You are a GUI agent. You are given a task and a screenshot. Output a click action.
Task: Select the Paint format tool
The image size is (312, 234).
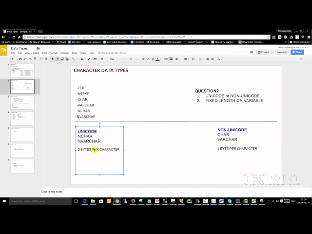coord(35,59)
